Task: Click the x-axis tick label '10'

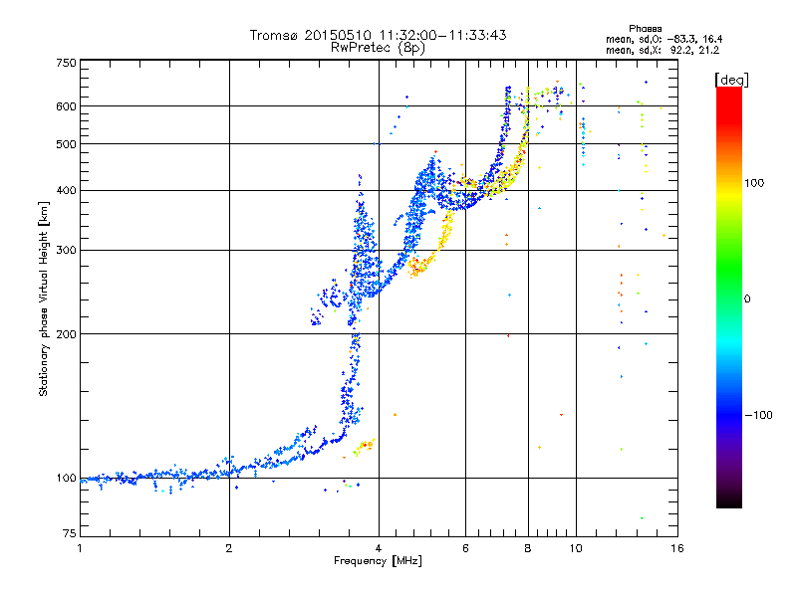Action: point(576,548)
